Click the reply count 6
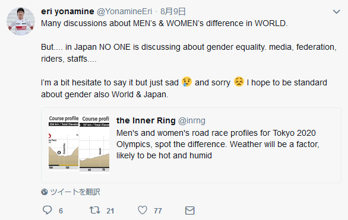 pos(61,211)
